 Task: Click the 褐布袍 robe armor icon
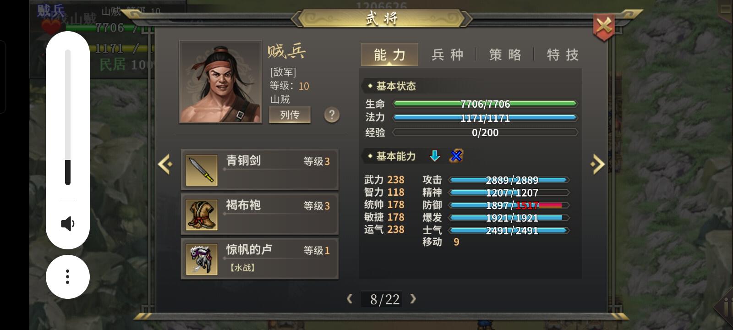pos(202,214)
